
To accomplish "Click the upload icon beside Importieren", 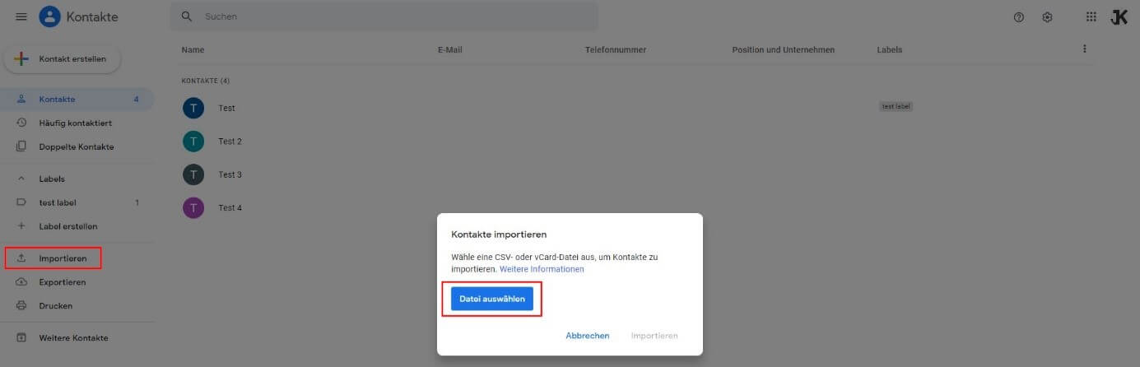I will pos(21,258).
